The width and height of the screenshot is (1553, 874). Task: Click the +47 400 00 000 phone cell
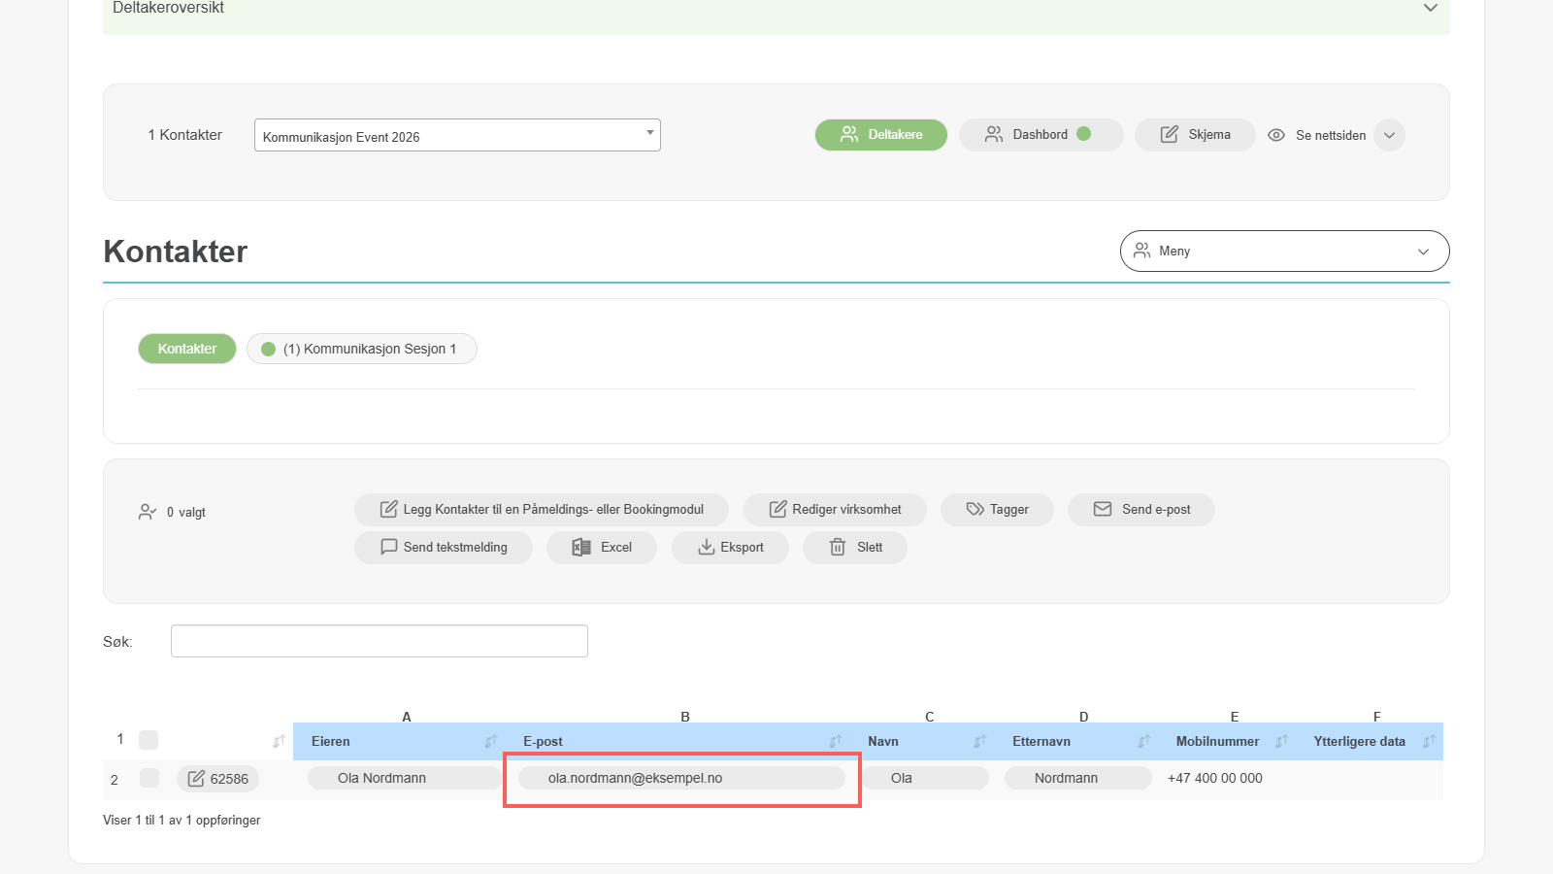1215,778
